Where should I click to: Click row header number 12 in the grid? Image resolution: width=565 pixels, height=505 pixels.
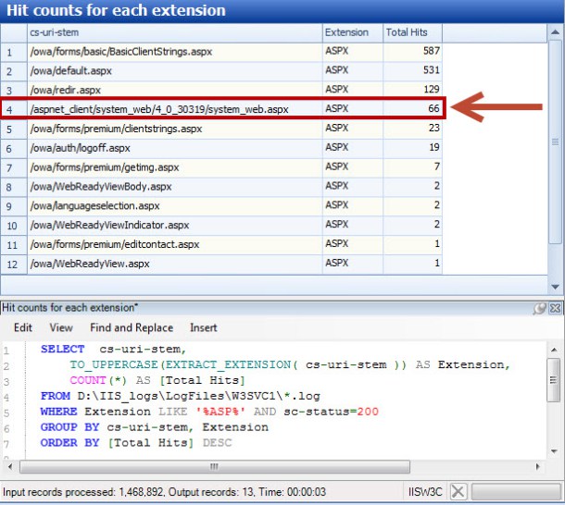pos(14,265)
